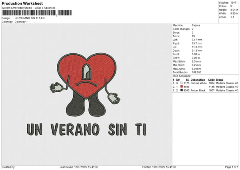Click the Machine value Tajima

point(196,25)
